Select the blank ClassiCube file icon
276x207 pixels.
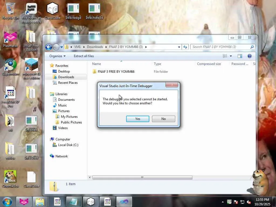coord(32,179)
